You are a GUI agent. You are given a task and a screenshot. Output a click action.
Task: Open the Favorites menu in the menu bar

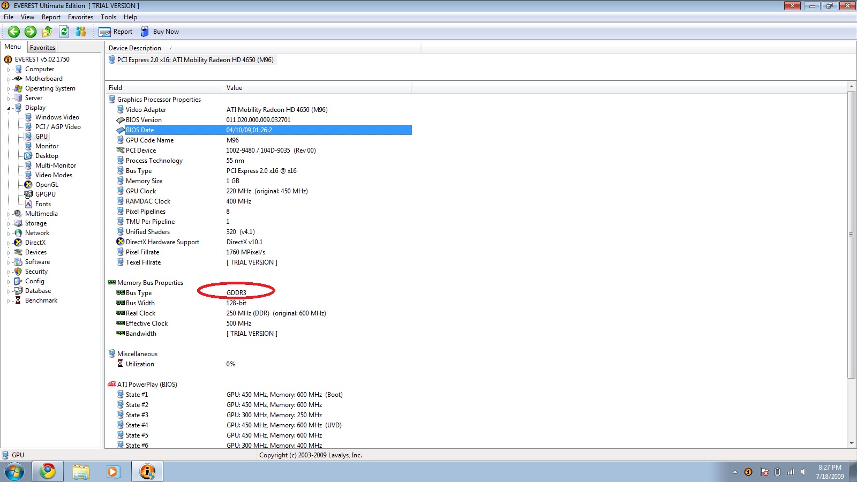pyautogui.click(x=80, y=17)
